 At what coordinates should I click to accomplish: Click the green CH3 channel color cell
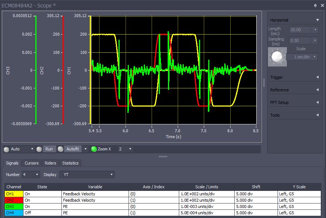(14, 206)
